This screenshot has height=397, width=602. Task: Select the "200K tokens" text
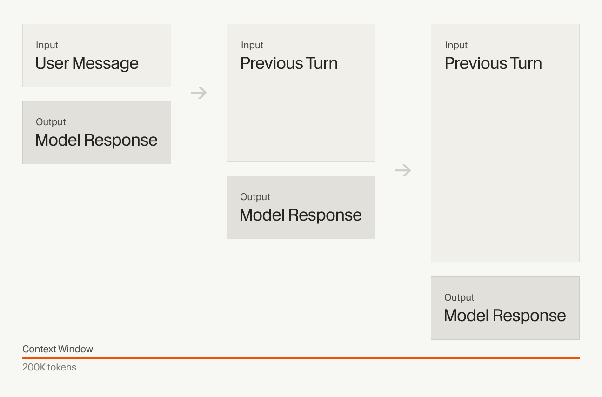49,367
